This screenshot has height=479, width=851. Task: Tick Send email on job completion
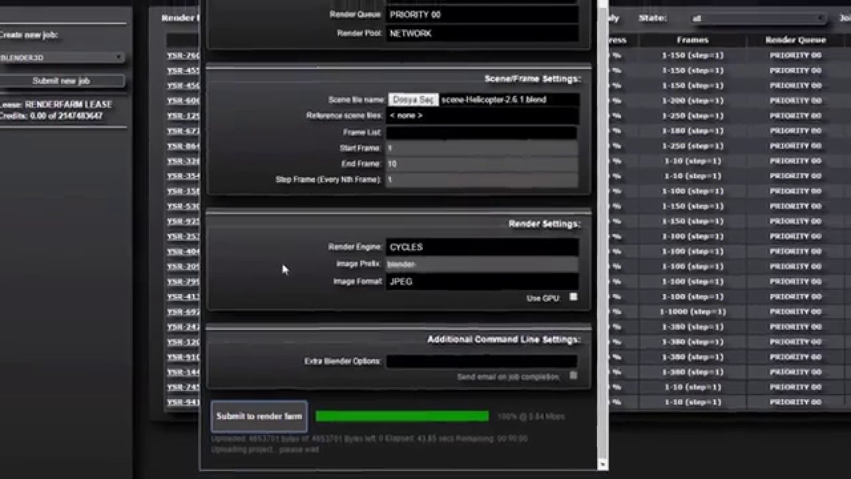click(x=573, y=376)
